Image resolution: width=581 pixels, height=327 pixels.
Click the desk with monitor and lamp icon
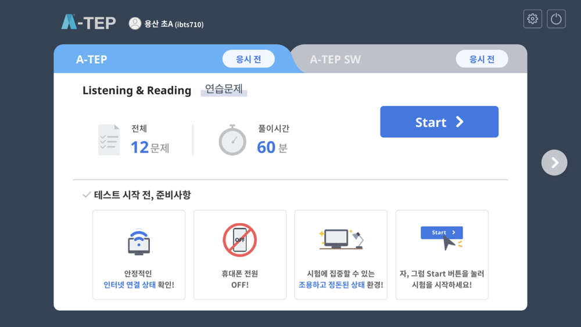click(341, 239)
